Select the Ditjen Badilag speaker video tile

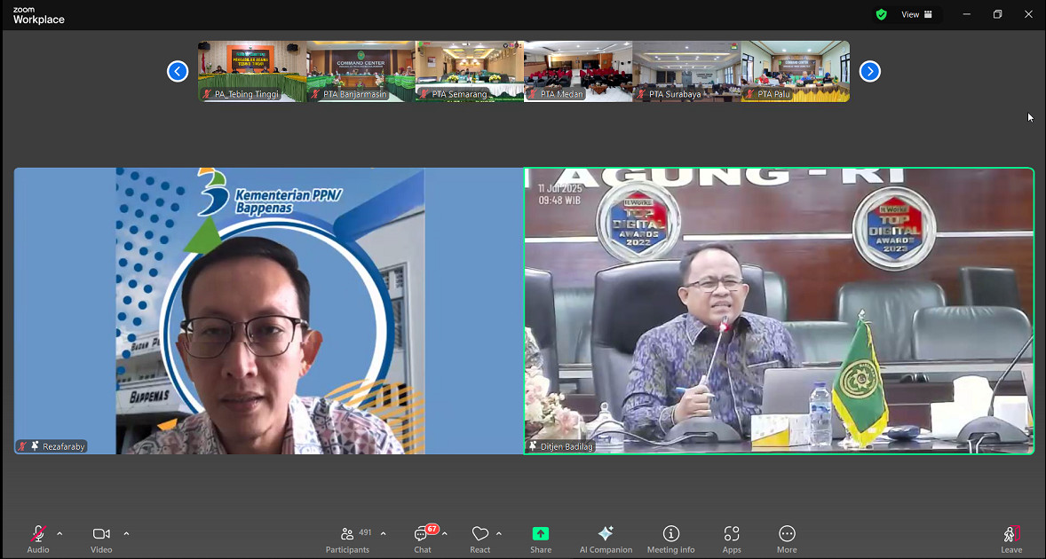point(779,311)
